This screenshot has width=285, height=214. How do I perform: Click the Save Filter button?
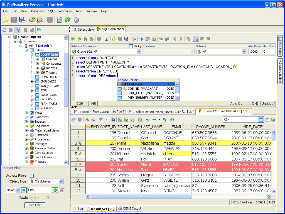pos(35,205)
